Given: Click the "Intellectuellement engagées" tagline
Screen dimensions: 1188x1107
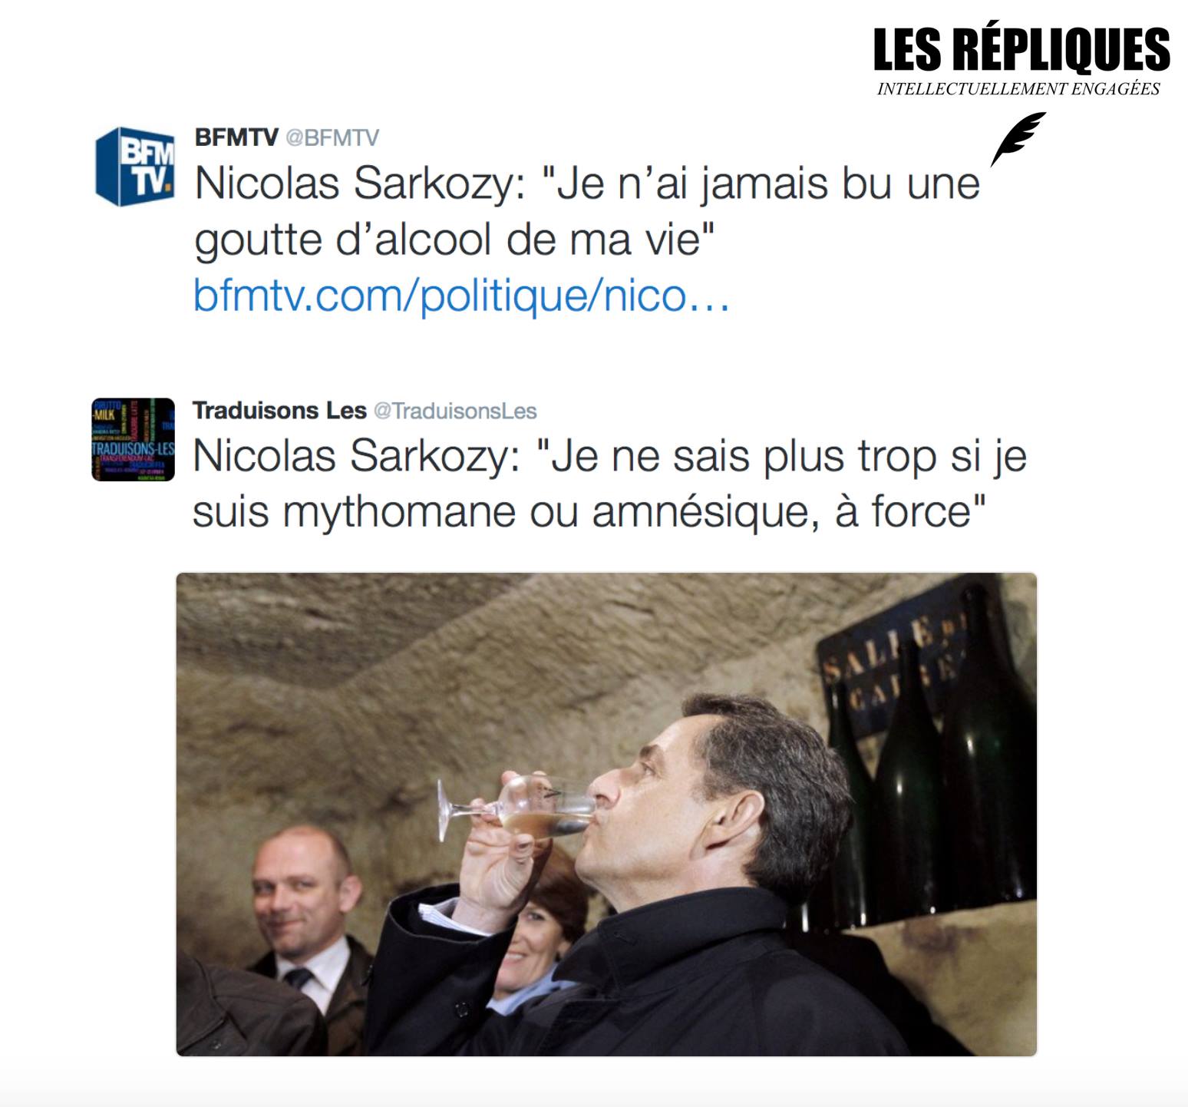Looking at the screenshot, I should tap(1018, 89).
